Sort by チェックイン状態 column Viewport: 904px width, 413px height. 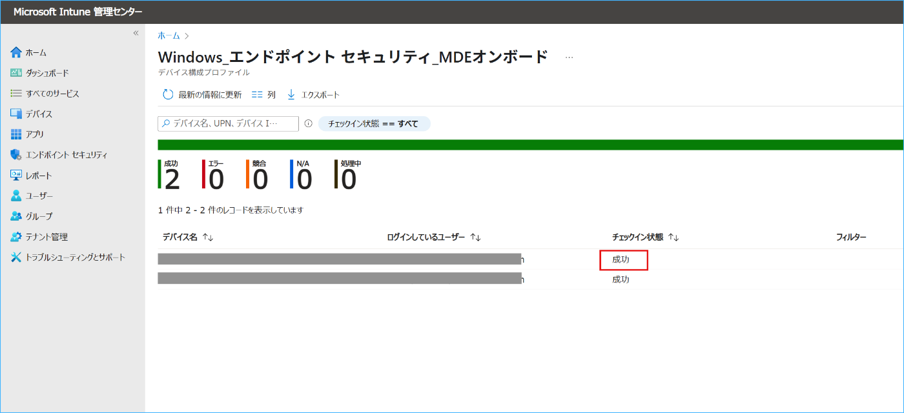point(646,237)
